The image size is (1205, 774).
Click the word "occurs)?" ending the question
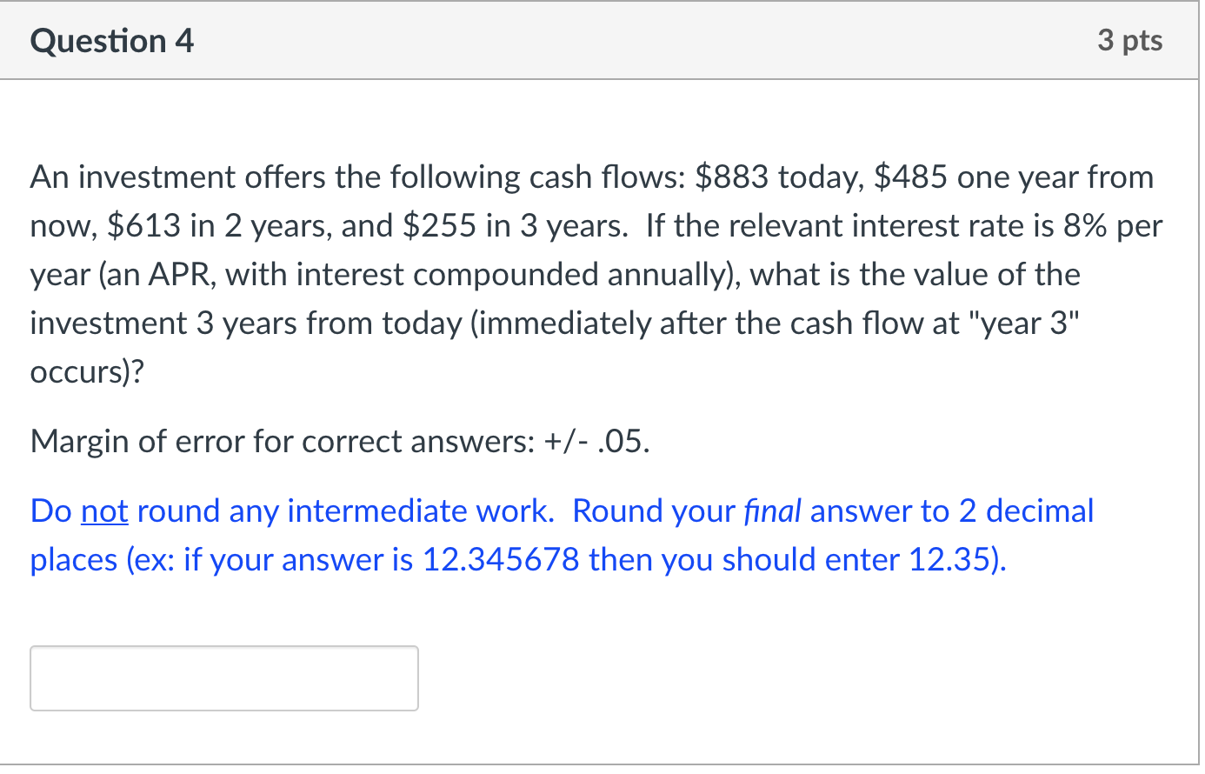pyautogui.click(x=88, y=372)
